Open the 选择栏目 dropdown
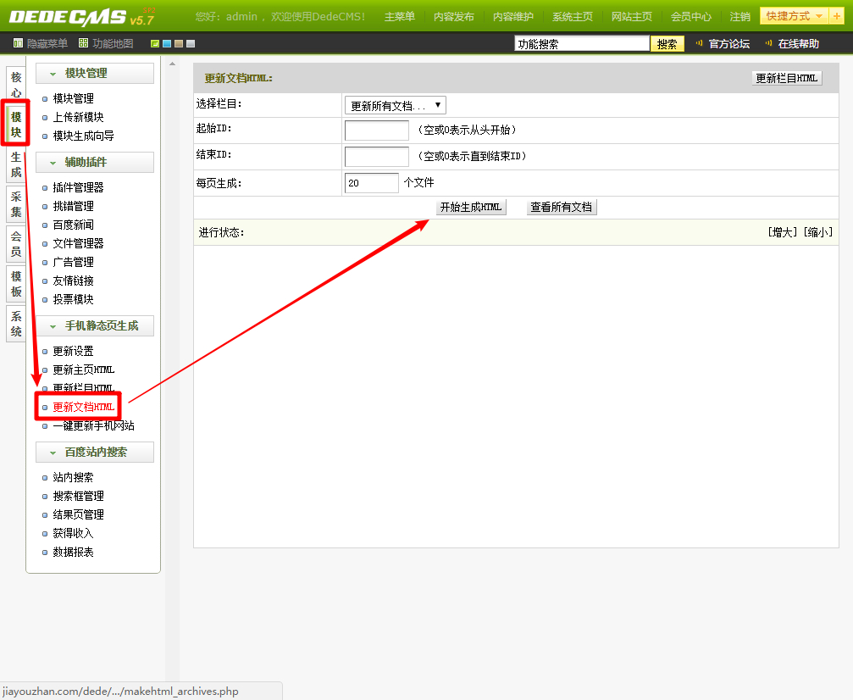 [x=395, y=105]
